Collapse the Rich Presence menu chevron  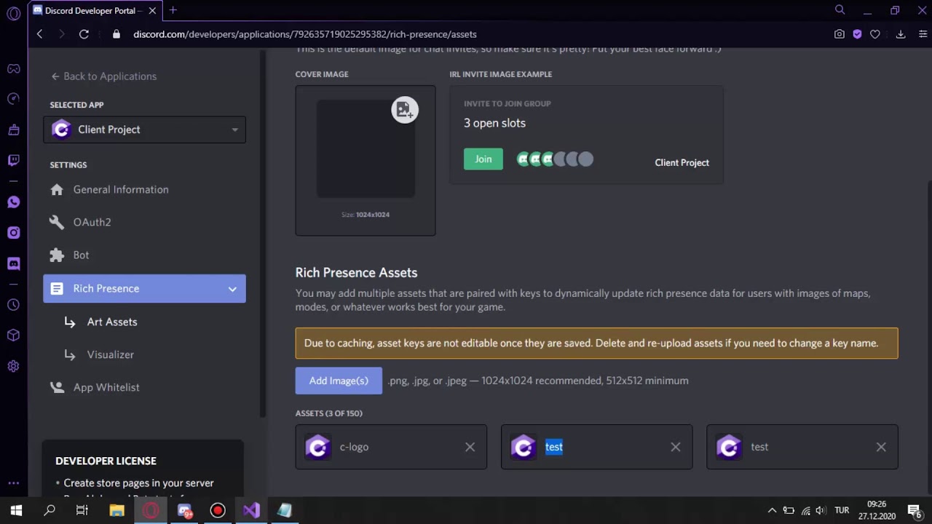coord(232,289)
